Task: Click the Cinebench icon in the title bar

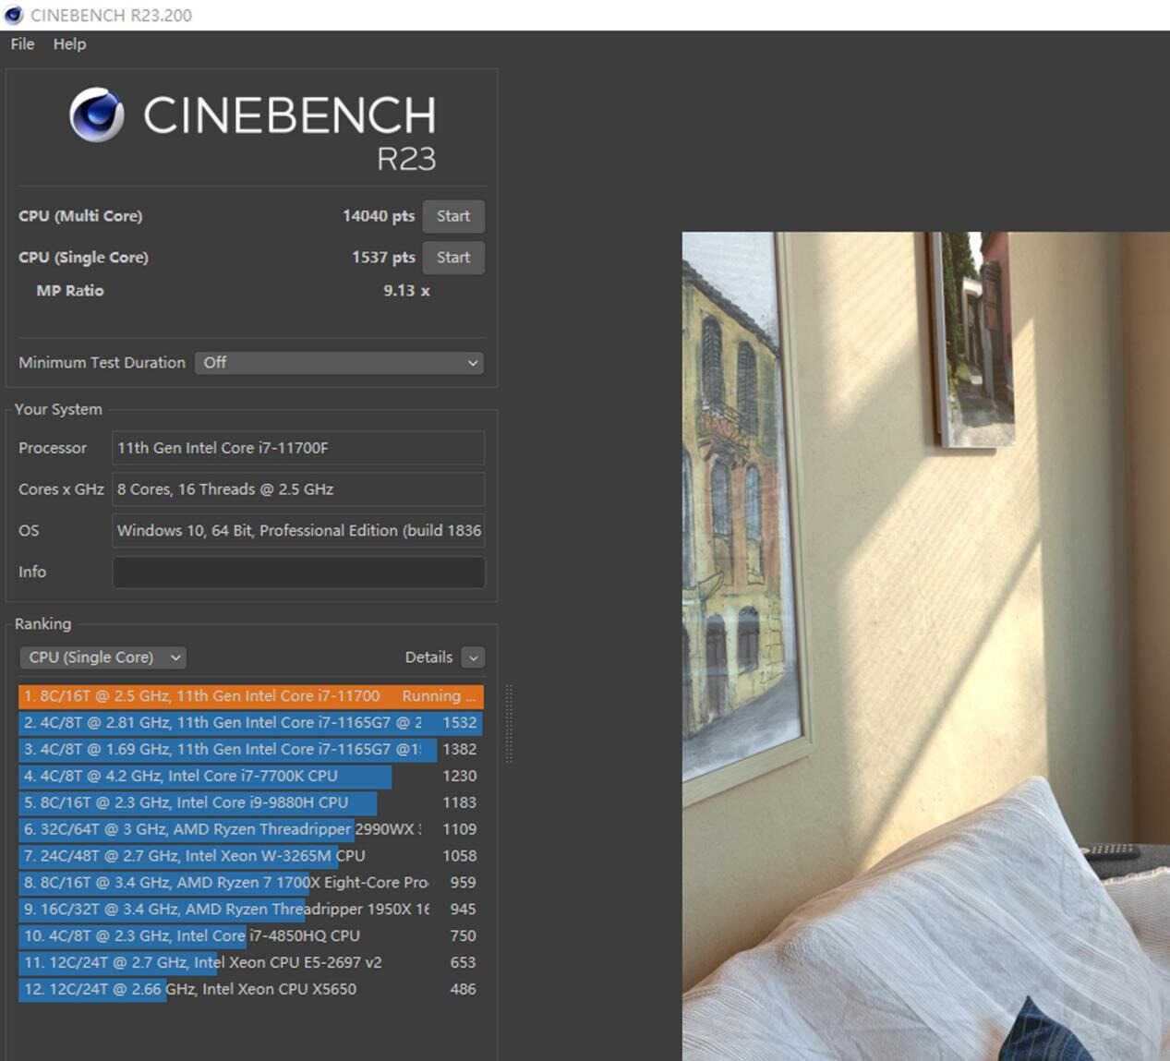Action: 13,15
